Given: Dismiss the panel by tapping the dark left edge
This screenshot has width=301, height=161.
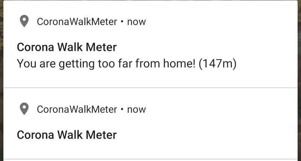Looking at the screenshot, I should tap(2, 80).
